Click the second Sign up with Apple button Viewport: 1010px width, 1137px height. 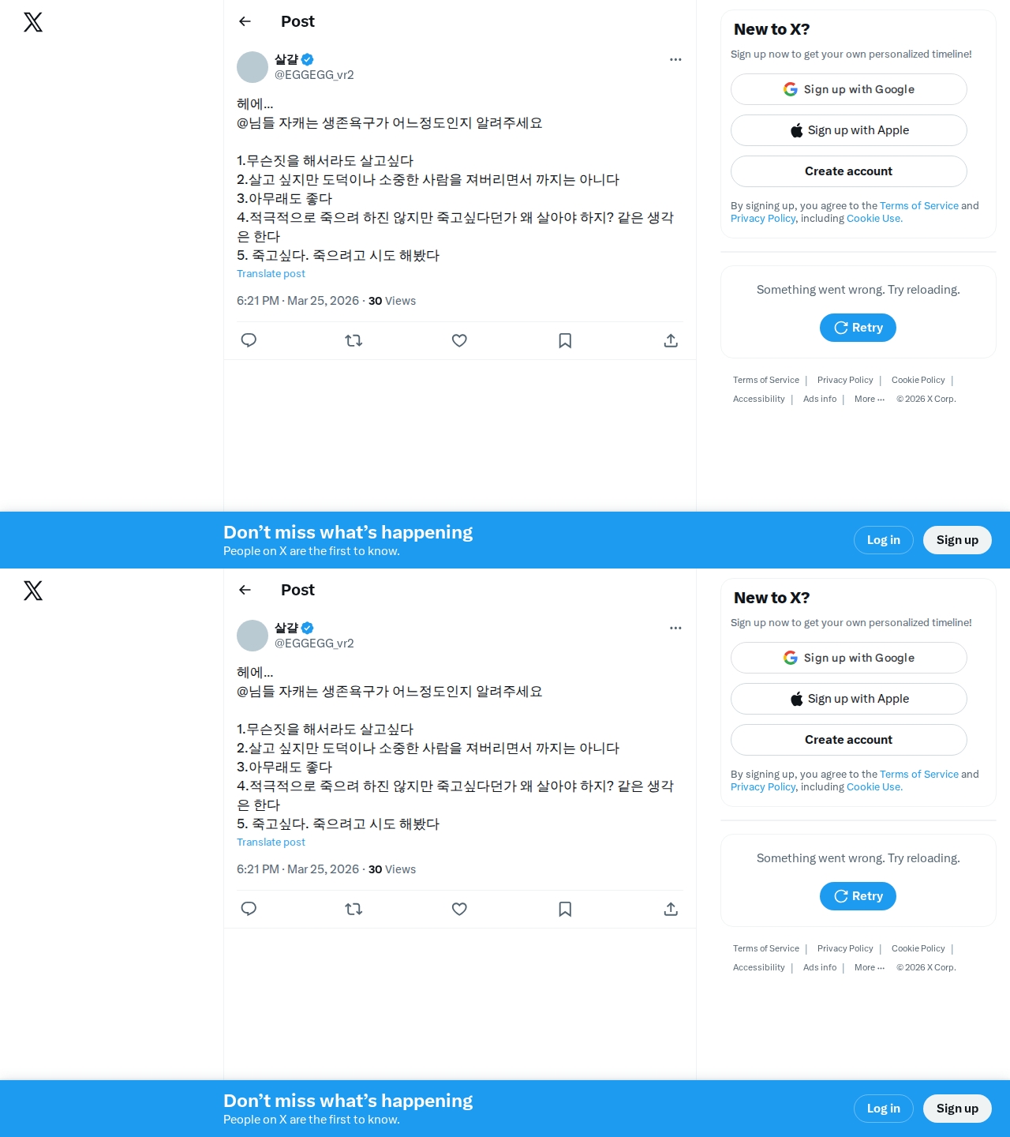click(x=849, y=699)
